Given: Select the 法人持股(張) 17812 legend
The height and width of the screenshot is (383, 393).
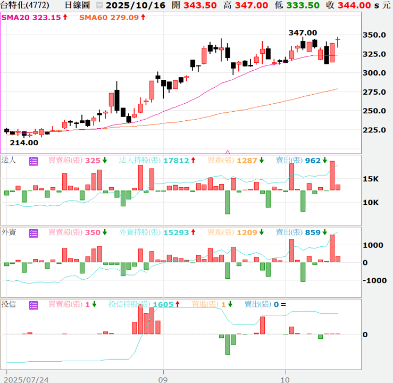Looking at the screenshot, I should (x=154, y=161).
